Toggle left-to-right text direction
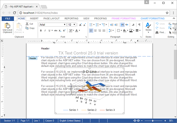 [122, 25]
